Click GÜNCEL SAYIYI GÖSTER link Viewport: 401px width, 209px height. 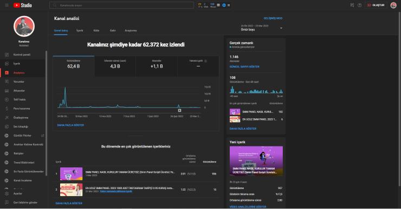(244, 67)
